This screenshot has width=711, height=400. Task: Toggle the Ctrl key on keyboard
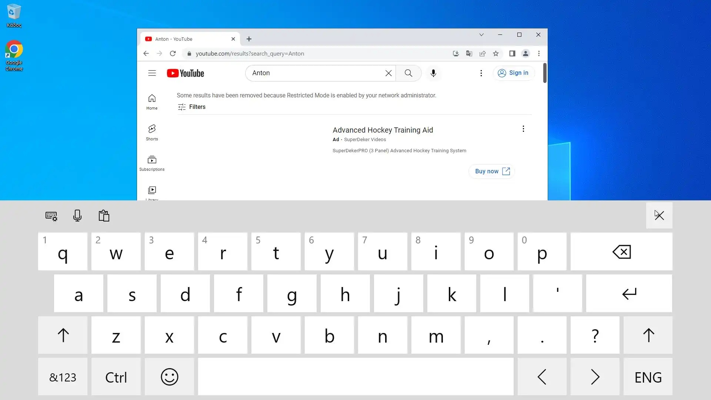point(116,377)
